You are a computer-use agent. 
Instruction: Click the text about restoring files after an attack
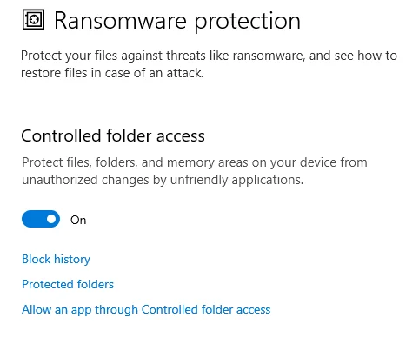(x=112, y=73)
